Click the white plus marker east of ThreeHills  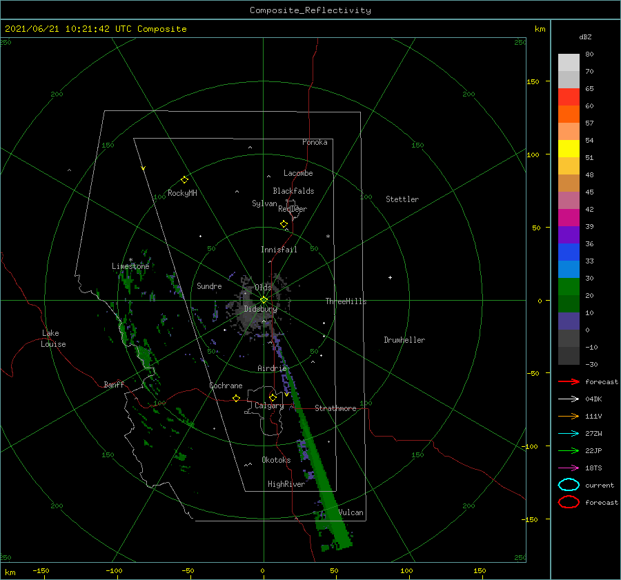(390, 277)
